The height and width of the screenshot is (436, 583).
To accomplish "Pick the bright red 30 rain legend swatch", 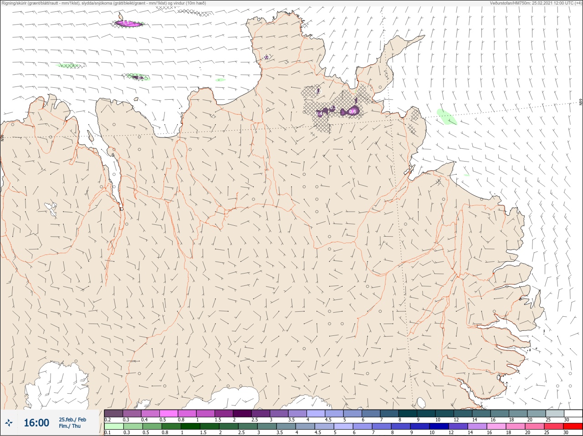I will [x=573, y=426].
